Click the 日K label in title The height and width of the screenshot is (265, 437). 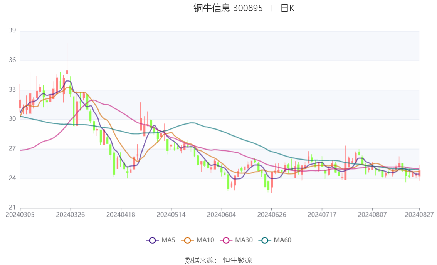[x=287, y=8]
